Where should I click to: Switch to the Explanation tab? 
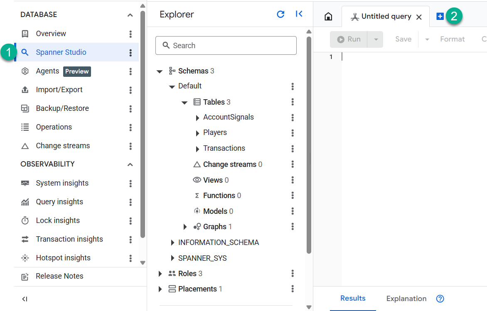point(406,299)
